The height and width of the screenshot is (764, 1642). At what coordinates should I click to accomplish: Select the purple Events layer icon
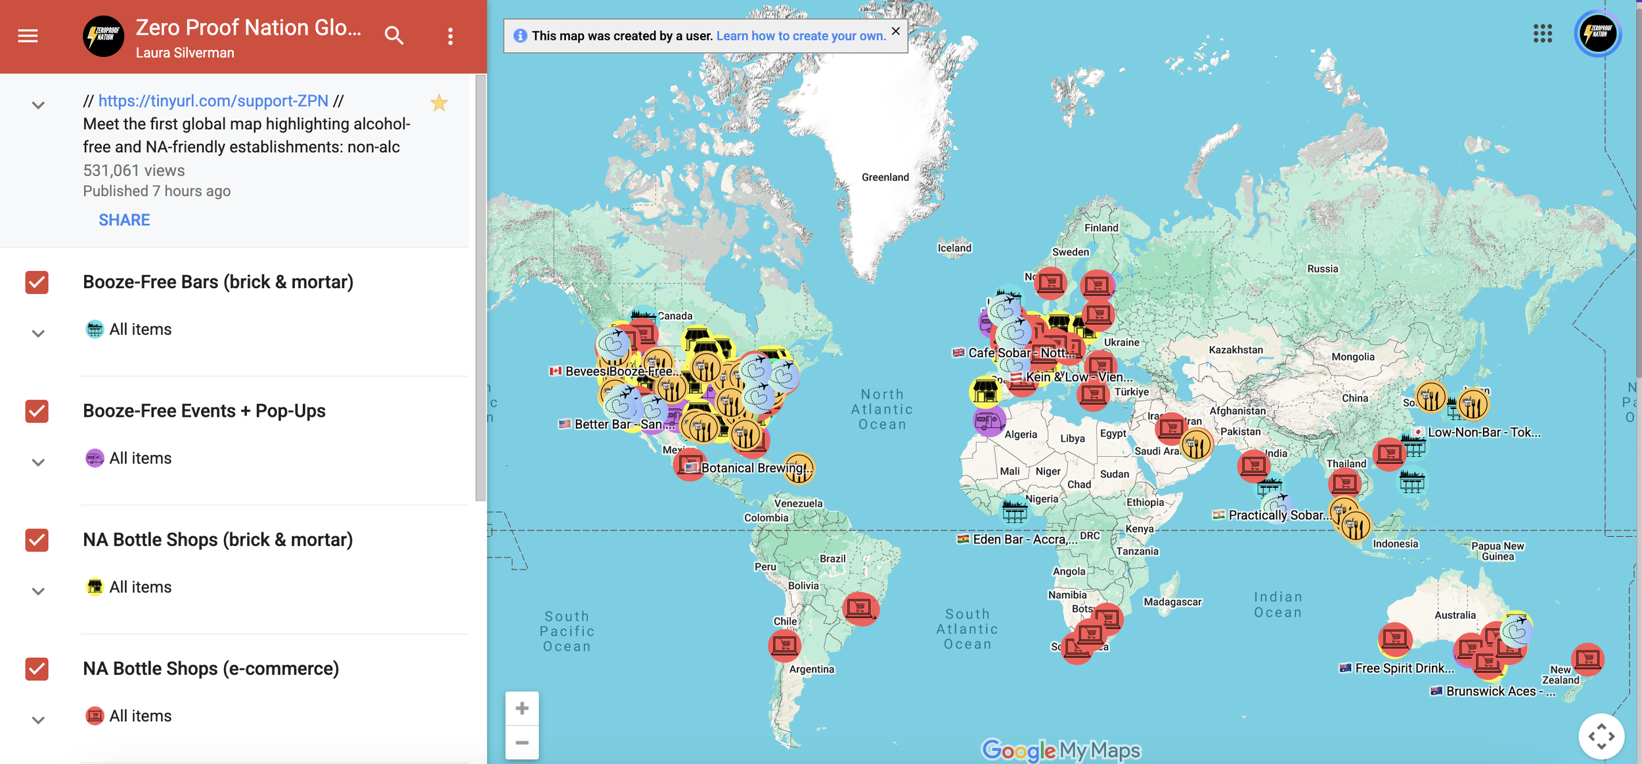tap(95, 457)
